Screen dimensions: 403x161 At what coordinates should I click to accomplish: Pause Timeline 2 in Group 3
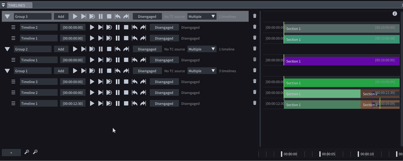[118, 27]
